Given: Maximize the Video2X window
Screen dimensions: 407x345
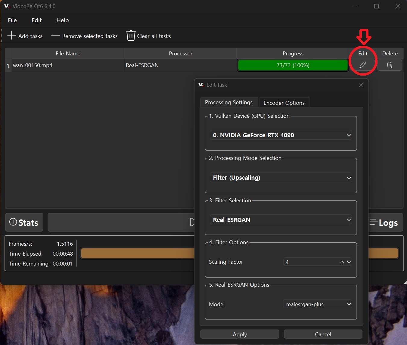Looking at the screenshot, I should 376,6.
